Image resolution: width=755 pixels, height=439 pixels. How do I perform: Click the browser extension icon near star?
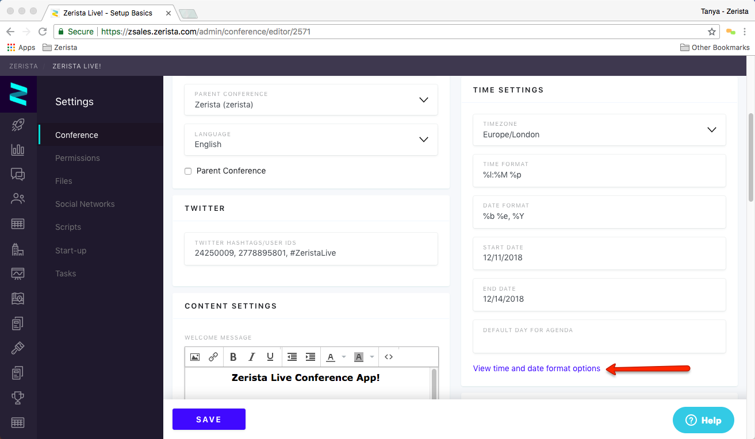pyautogui.click(x=731, y=32)
